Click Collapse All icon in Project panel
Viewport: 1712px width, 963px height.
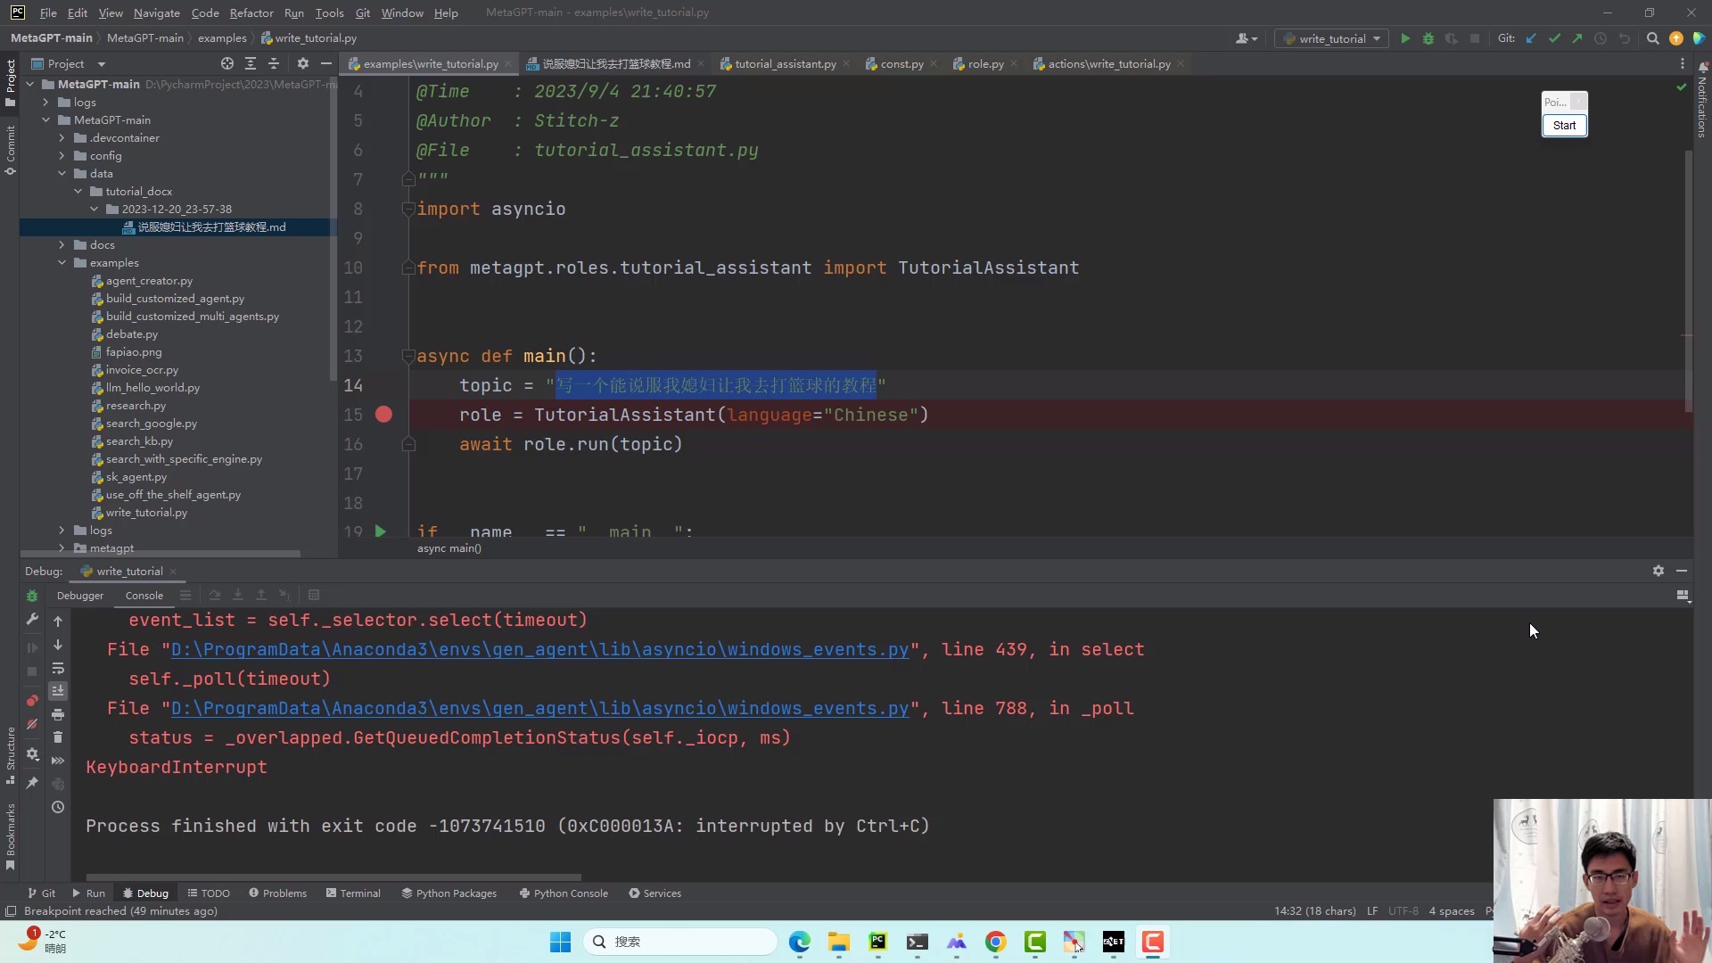point(274,63)
